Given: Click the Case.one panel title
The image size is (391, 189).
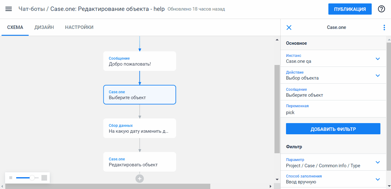Looking at the screenshot, I should tap(336, 27).
